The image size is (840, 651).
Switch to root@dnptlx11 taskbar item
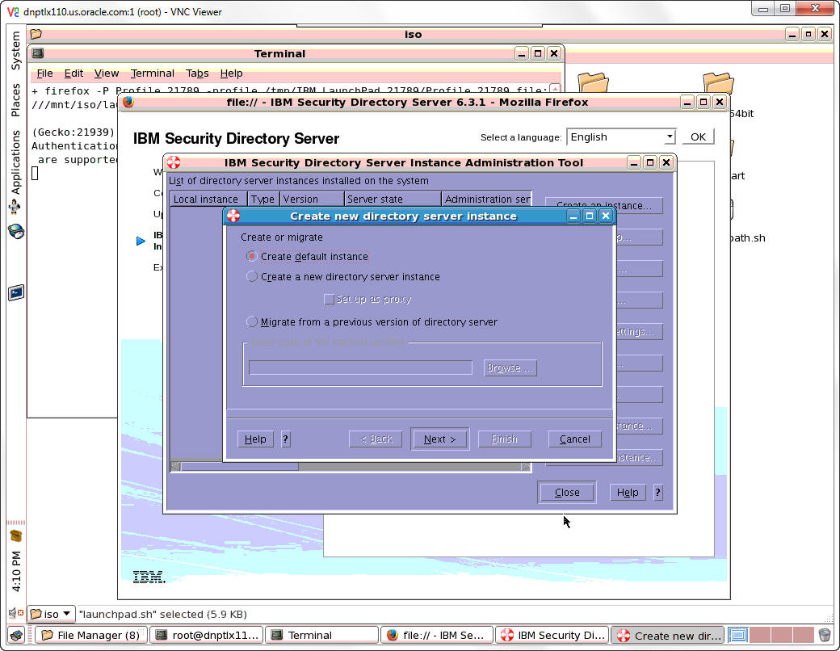click(x=207, y=635)
